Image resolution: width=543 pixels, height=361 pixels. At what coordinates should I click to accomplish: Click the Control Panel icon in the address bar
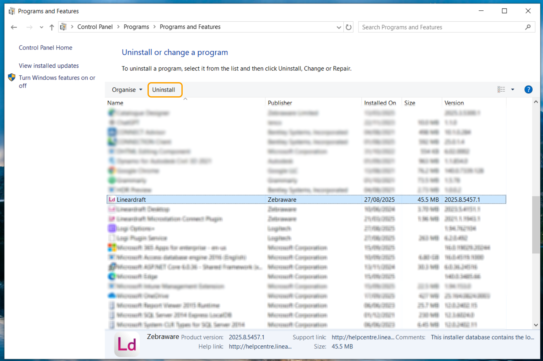(63, 27)
